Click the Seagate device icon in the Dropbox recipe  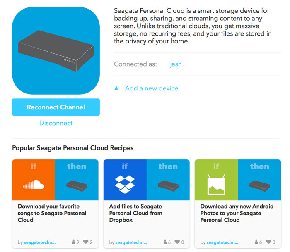(x=168, y=185)
